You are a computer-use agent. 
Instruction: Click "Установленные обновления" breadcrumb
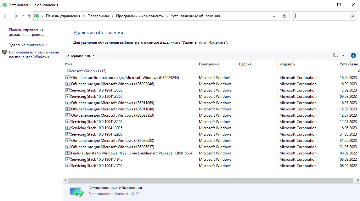pos(195,16)
